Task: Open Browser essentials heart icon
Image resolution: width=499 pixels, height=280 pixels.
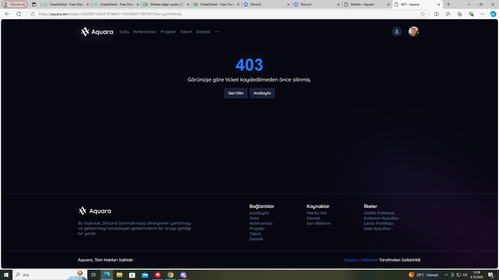Action: (471, 14)
